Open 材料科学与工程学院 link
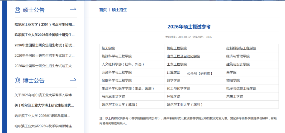The width and height of the screenshot is (285, 133). 241,48
